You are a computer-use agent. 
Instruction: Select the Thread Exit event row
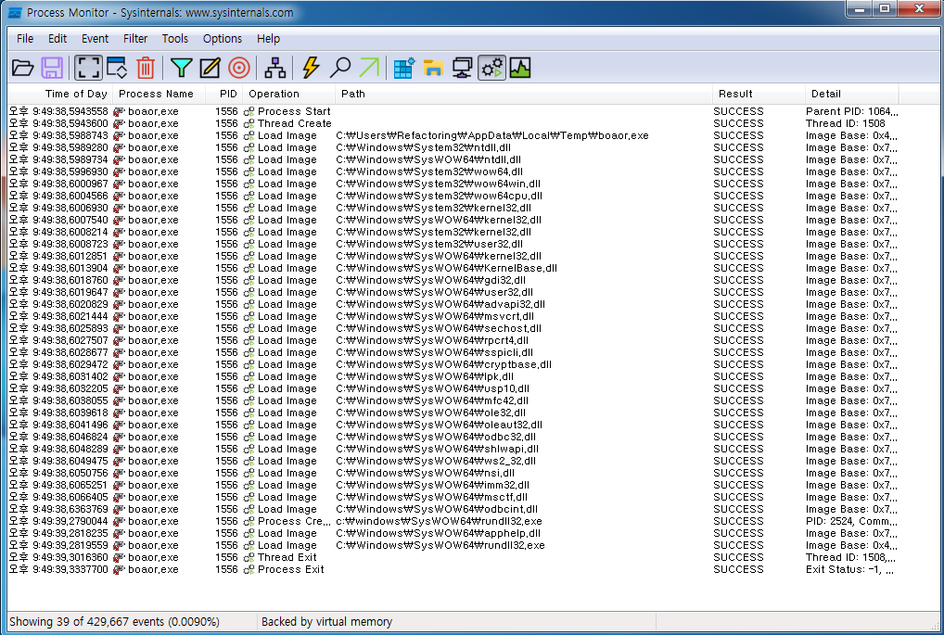[453, 557]
